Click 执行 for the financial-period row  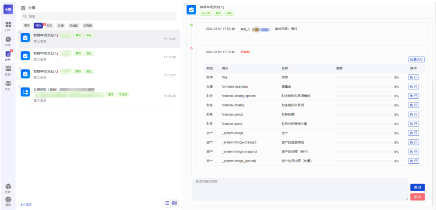coord(413,114)
